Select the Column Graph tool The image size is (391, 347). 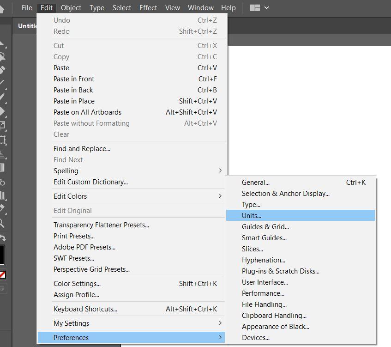click(2, 195)
